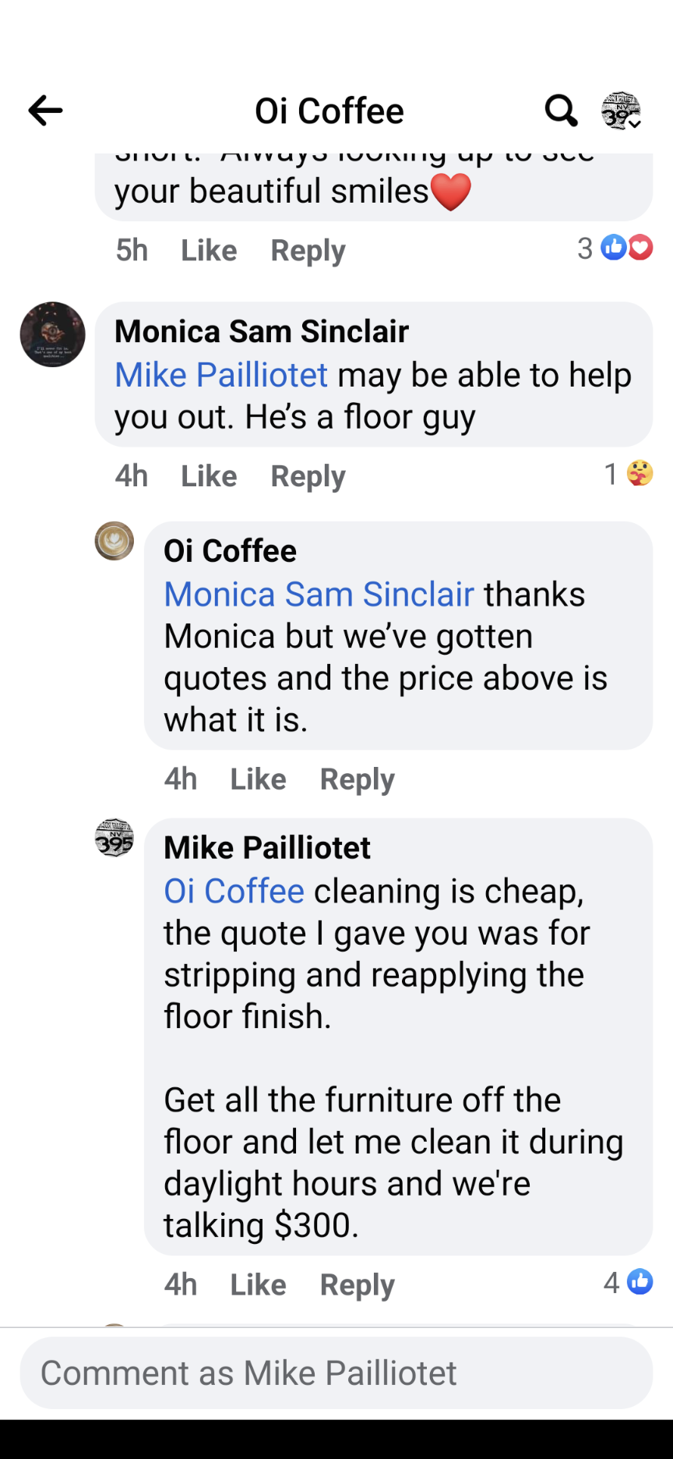Image resolution: width=673 pixels, height=1459 pixels.
Task: Tap Mike Pailliotet's 395 avatar icon
Action: pos(115,838)
